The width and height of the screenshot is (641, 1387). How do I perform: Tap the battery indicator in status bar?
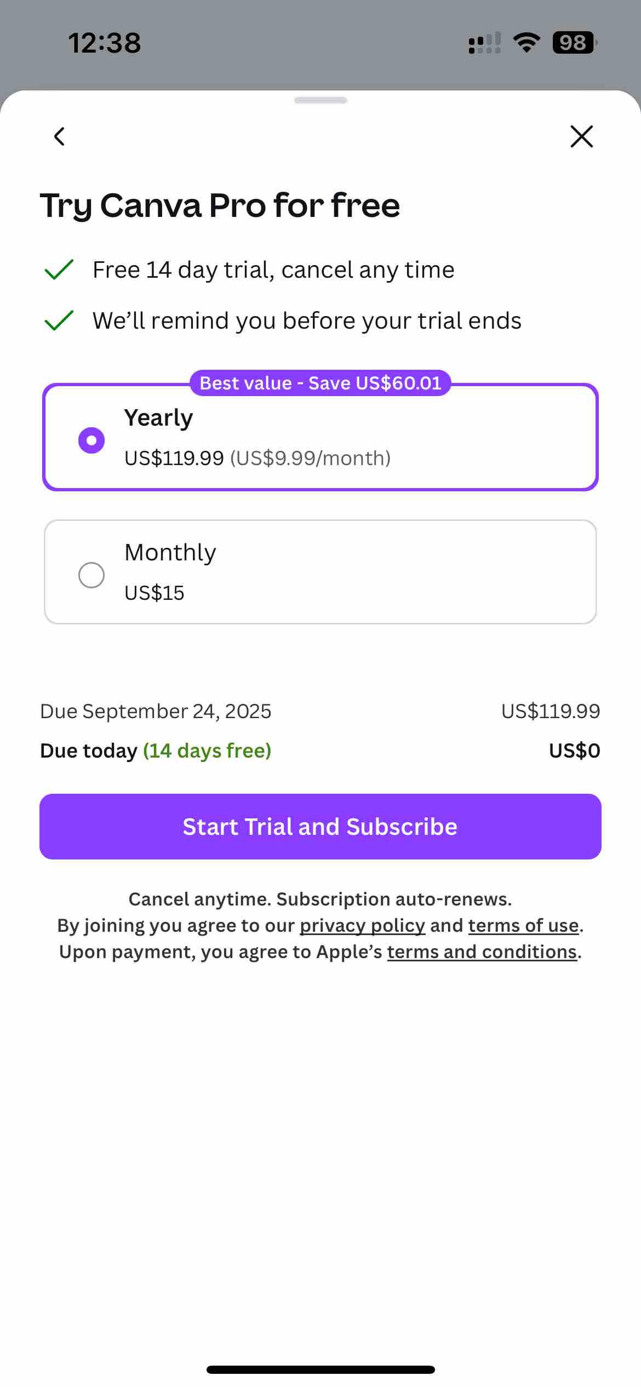[x=574, y=43]
